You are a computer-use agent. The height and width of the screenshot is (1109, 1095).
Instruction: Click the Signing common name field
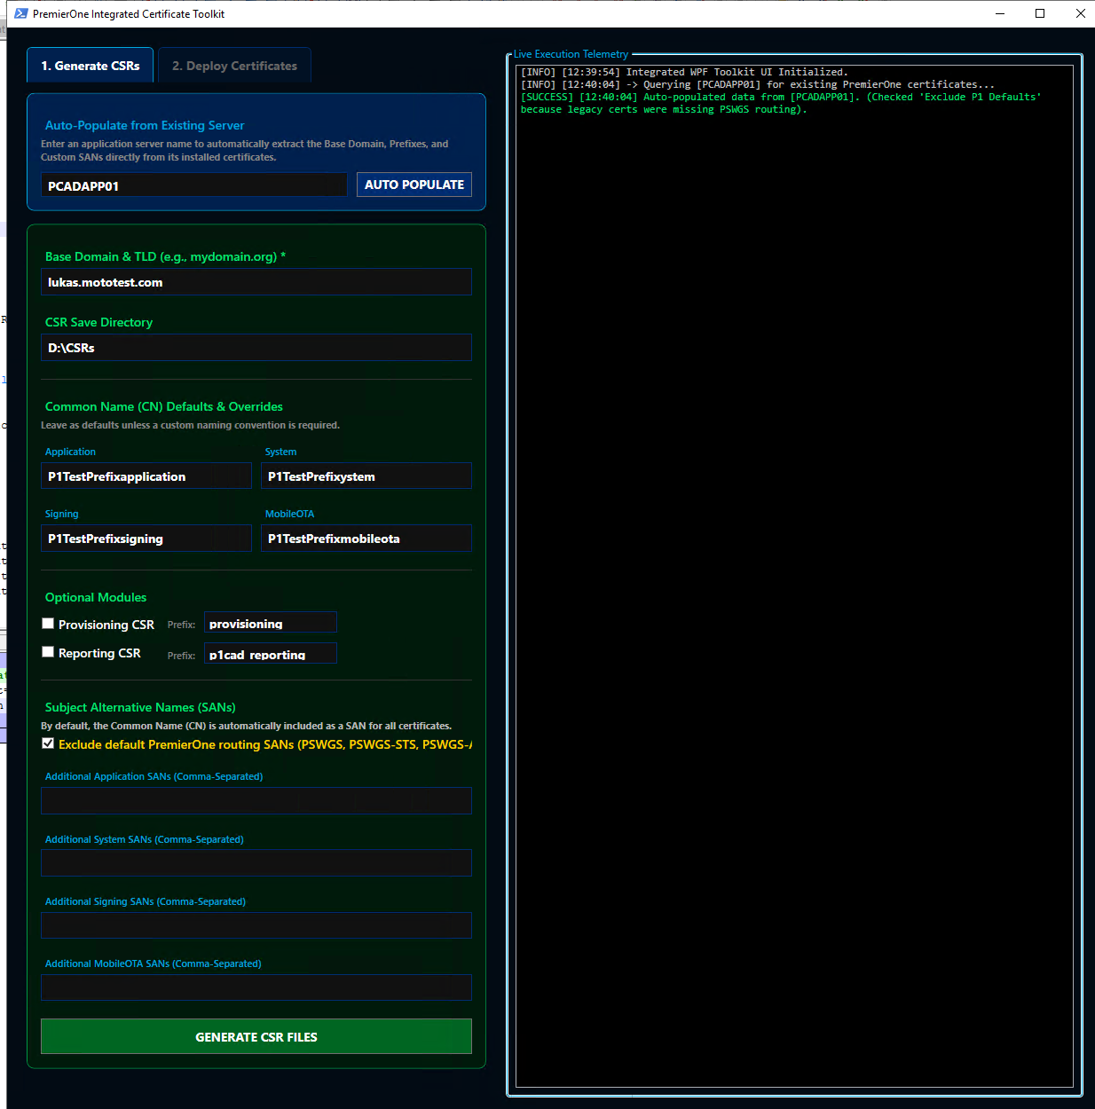[x=146, y=539]
